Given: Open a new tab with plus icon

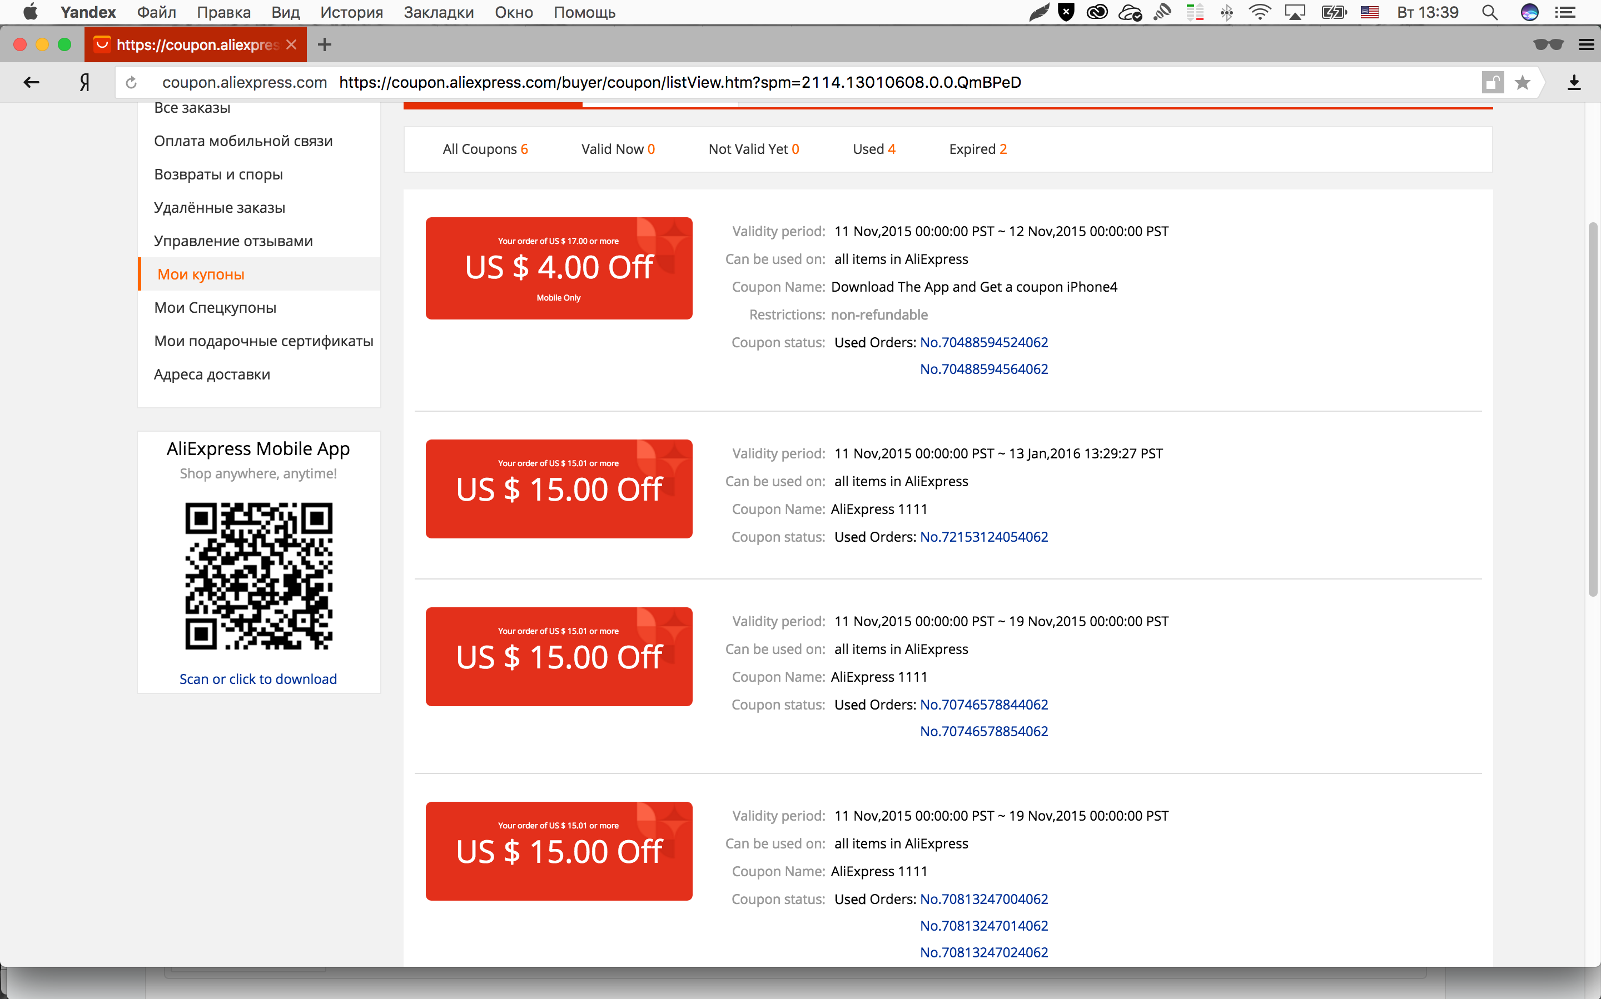Looking at the screenshot, I should pyautogui.click(x=324, y=45).
